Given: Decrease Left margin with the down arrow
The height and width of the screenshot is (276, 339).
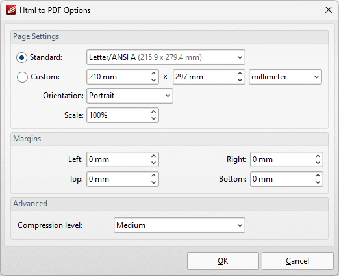Looking at the screenshot, I should point(153,163).
